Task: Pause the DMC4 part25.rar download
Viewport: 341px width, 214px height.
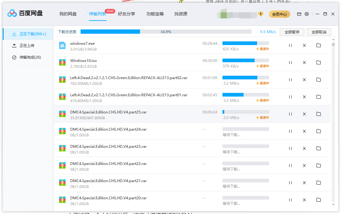Action: pos(290,114)
